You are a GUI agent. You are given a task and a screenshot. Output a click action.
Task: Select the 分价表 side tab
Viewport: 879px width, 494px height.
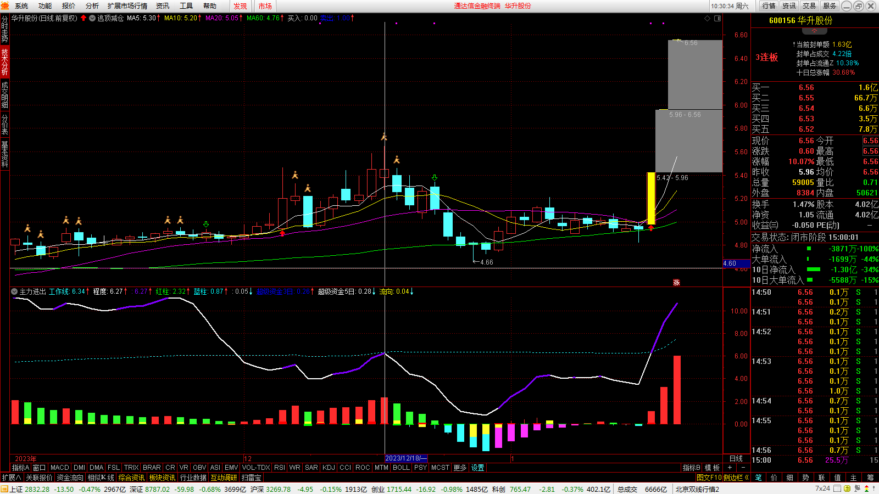pos(4,125)
